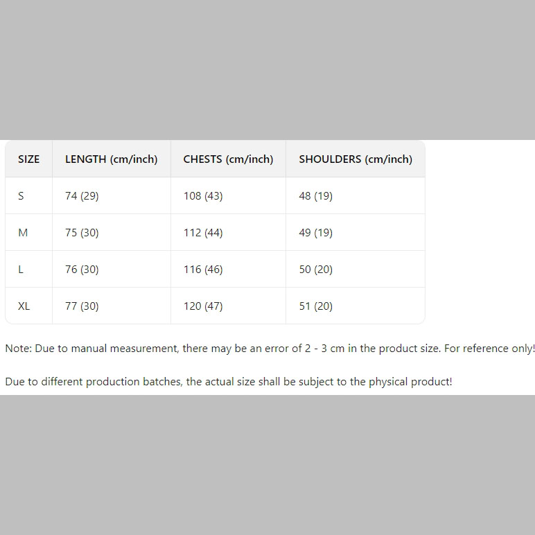Select the S size row label

coord(21,196)
